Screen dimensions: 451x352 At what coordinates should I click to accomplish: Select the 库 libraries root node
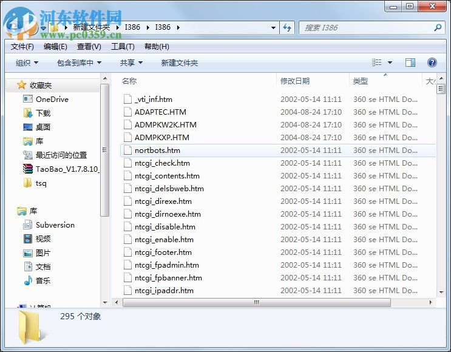[33, 211]
